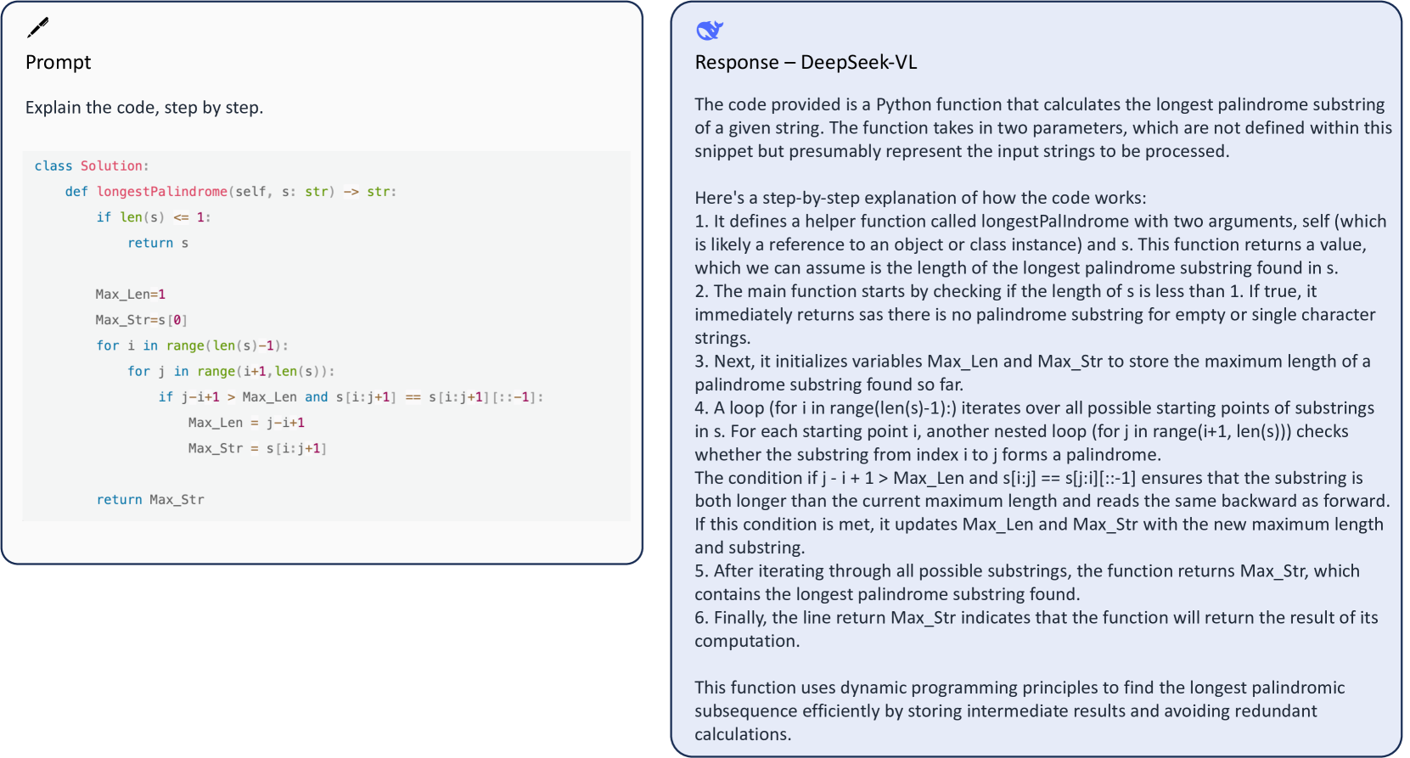Click the "def longestPalindrome" code line

(231, 192)
